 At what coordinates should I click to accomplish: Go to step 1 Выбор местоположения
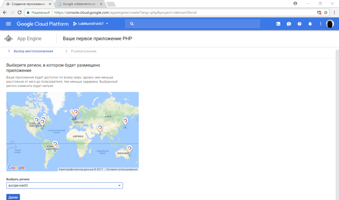(x=31, y=51)
